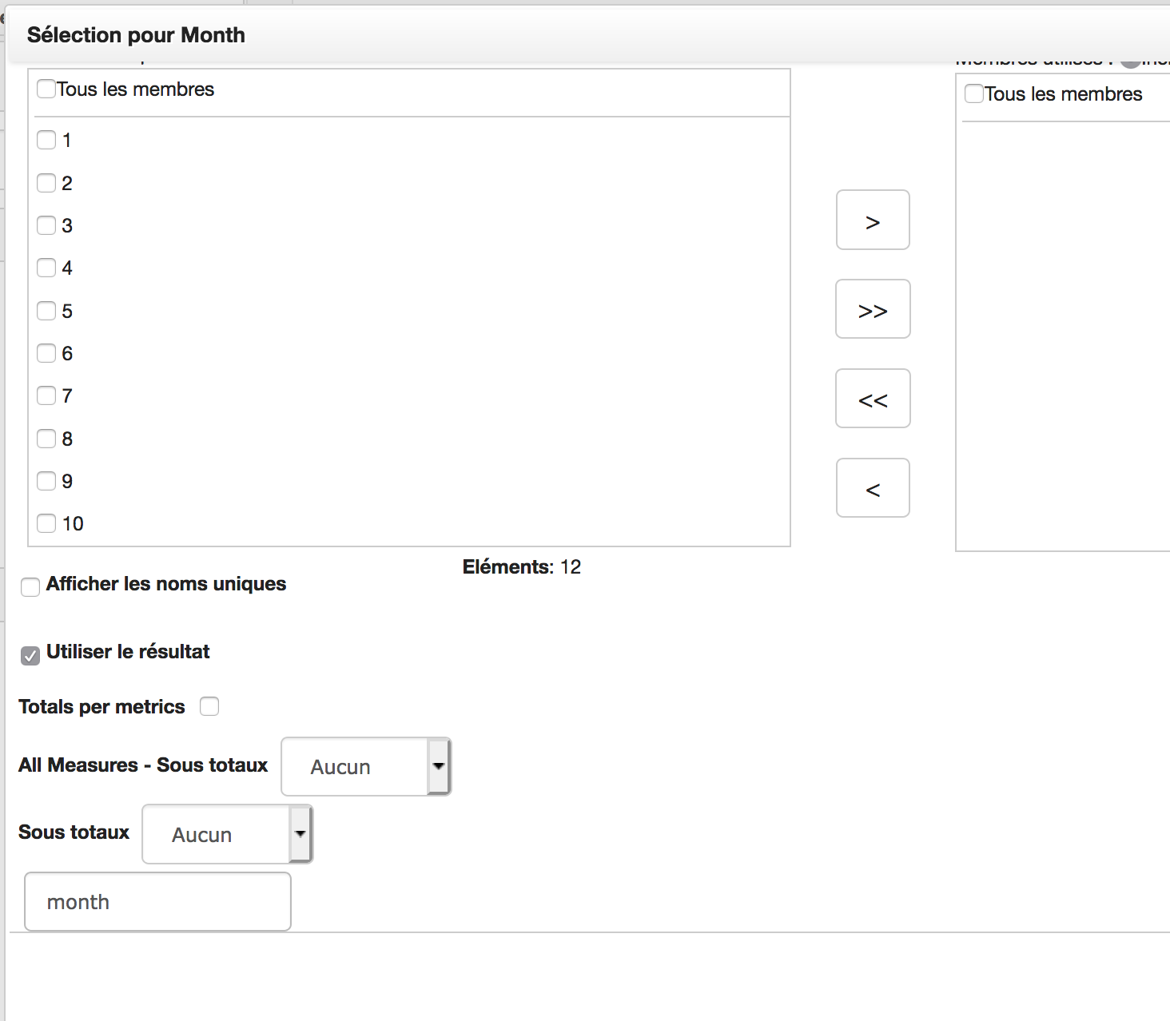
Task: Check the month 7 checkbox
Action: (x=46, y=395)
